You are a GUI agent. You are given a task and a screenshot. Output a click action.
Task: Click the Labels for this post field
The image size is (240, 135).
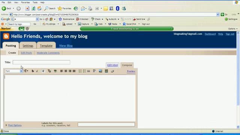106,124
